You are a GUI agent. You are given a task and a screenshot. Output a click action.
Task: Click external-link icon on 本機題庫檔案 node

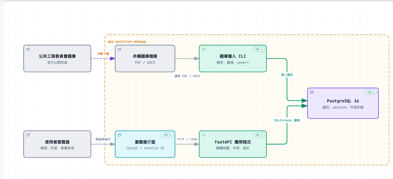[119, 49]
